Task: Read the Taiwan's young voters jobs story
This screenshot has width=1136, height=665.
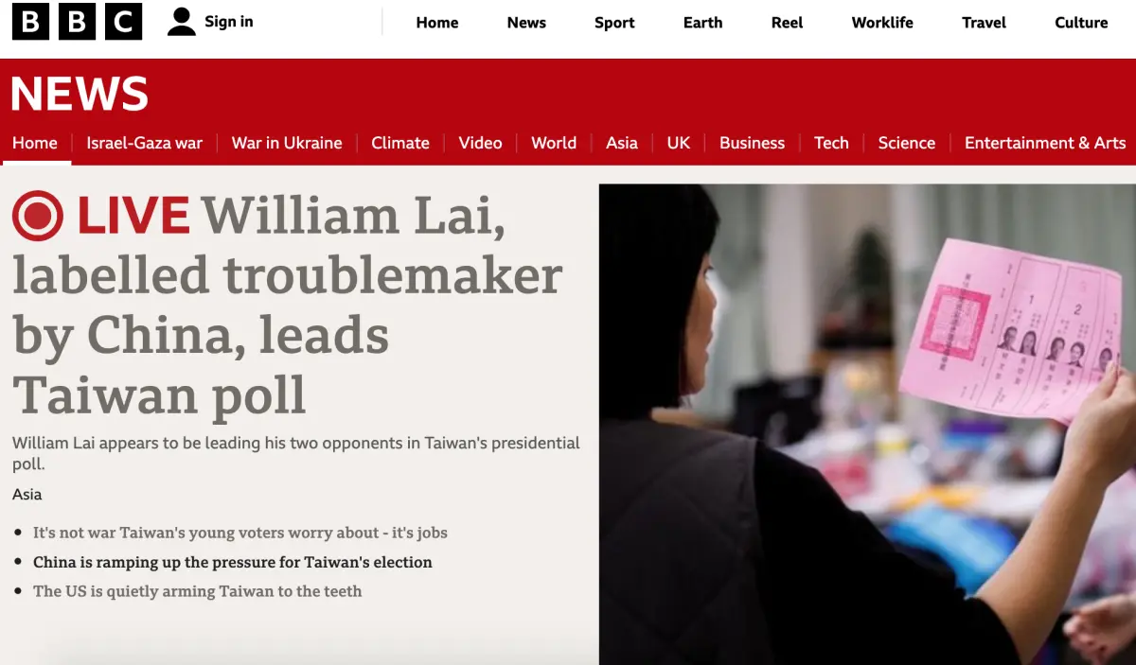Action: [x=240, y=533]
